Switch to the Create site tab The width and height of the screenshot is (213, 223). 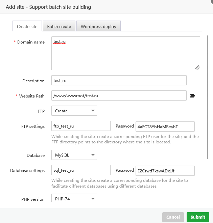(x=27, y=26)
